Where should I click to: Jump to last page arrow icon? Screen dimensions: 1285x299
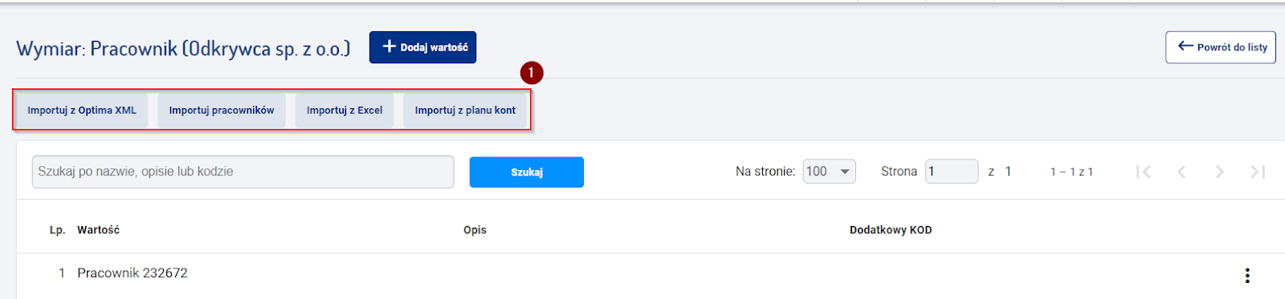coord(1258,172)
